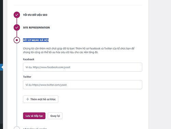Select the active step circle for Hồ sơ mạng xã hội
171x129 pixels.
click(x=17, y=40)
